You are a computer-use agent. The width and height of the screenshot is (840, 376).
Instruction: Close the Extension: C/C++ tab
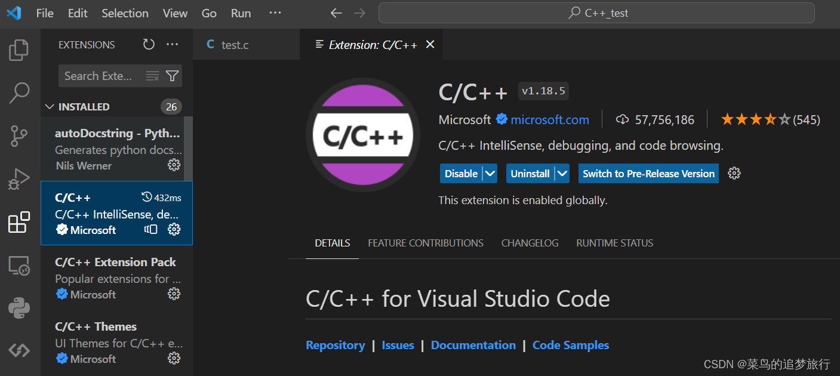pos(430,44)
